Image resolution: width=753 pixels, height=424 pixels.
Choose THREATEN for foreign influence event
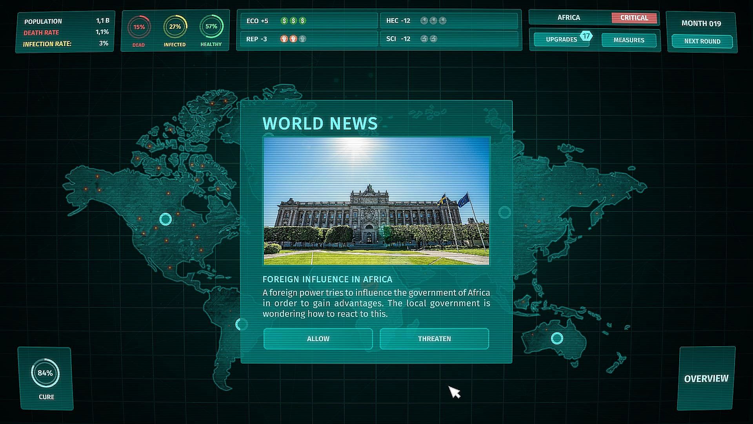(434, 339)
